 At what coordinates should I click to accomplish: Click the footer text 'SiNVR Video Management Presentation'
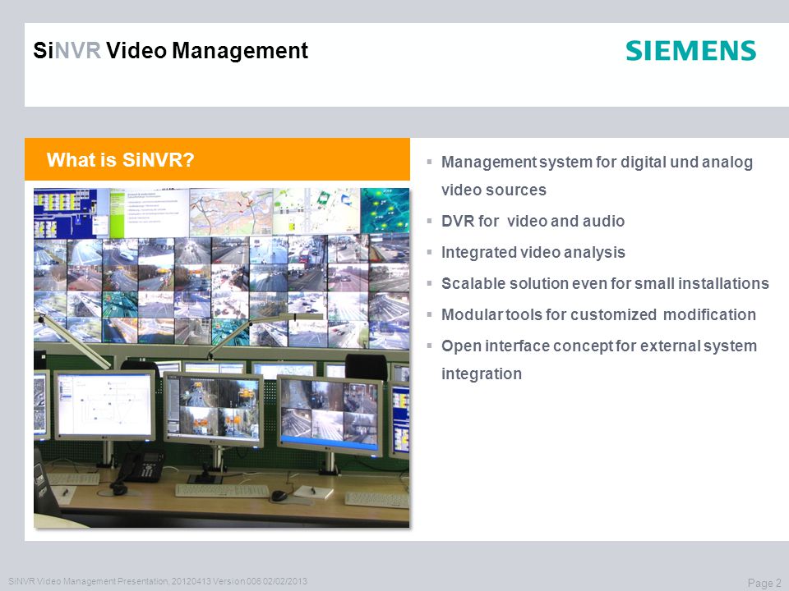tap(89, 581)
